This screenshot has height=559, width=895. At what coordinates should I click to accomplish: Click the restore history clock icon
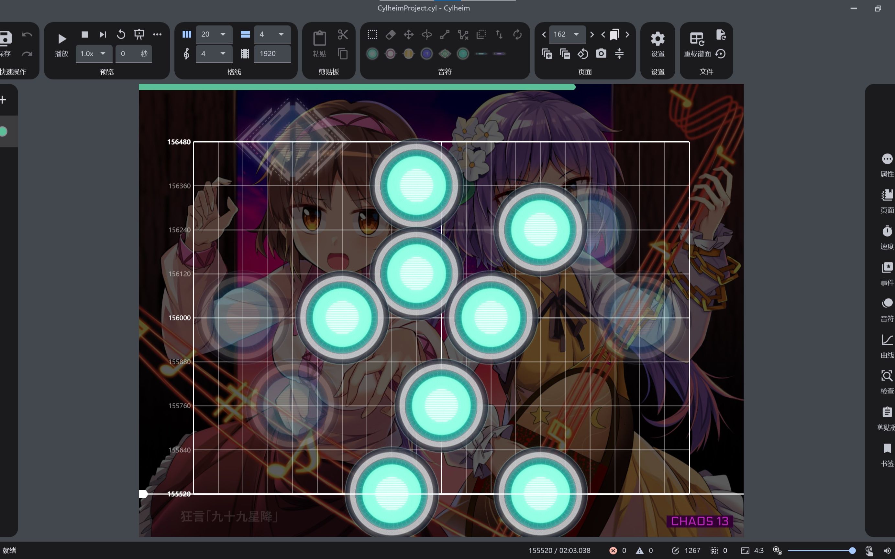721,54
